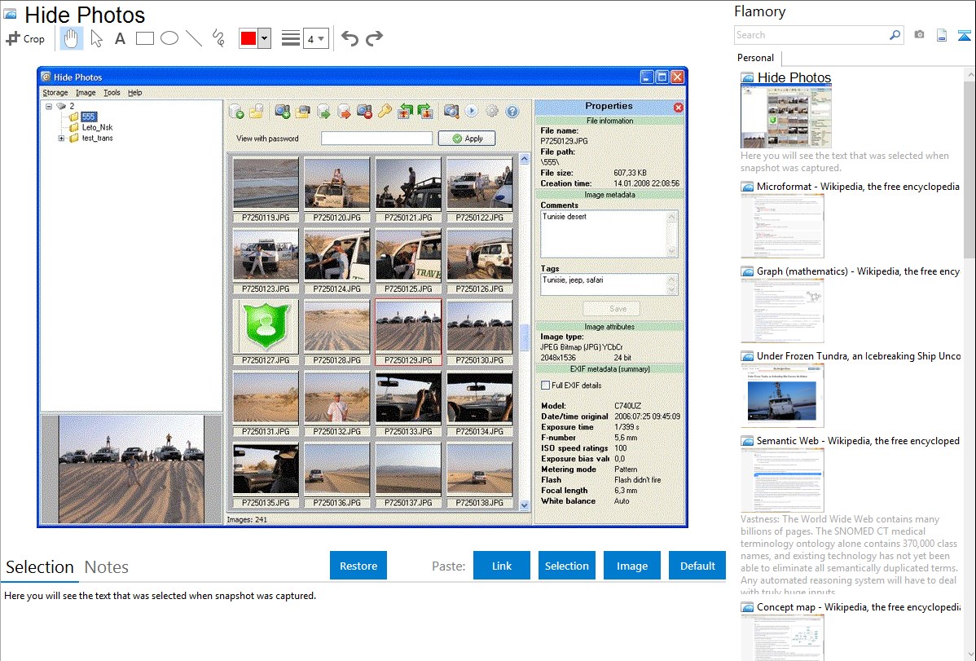Viewport: 976px width, 661px height.
Task: Select the arrow pointer tool
Action: (x=96, y=38)
